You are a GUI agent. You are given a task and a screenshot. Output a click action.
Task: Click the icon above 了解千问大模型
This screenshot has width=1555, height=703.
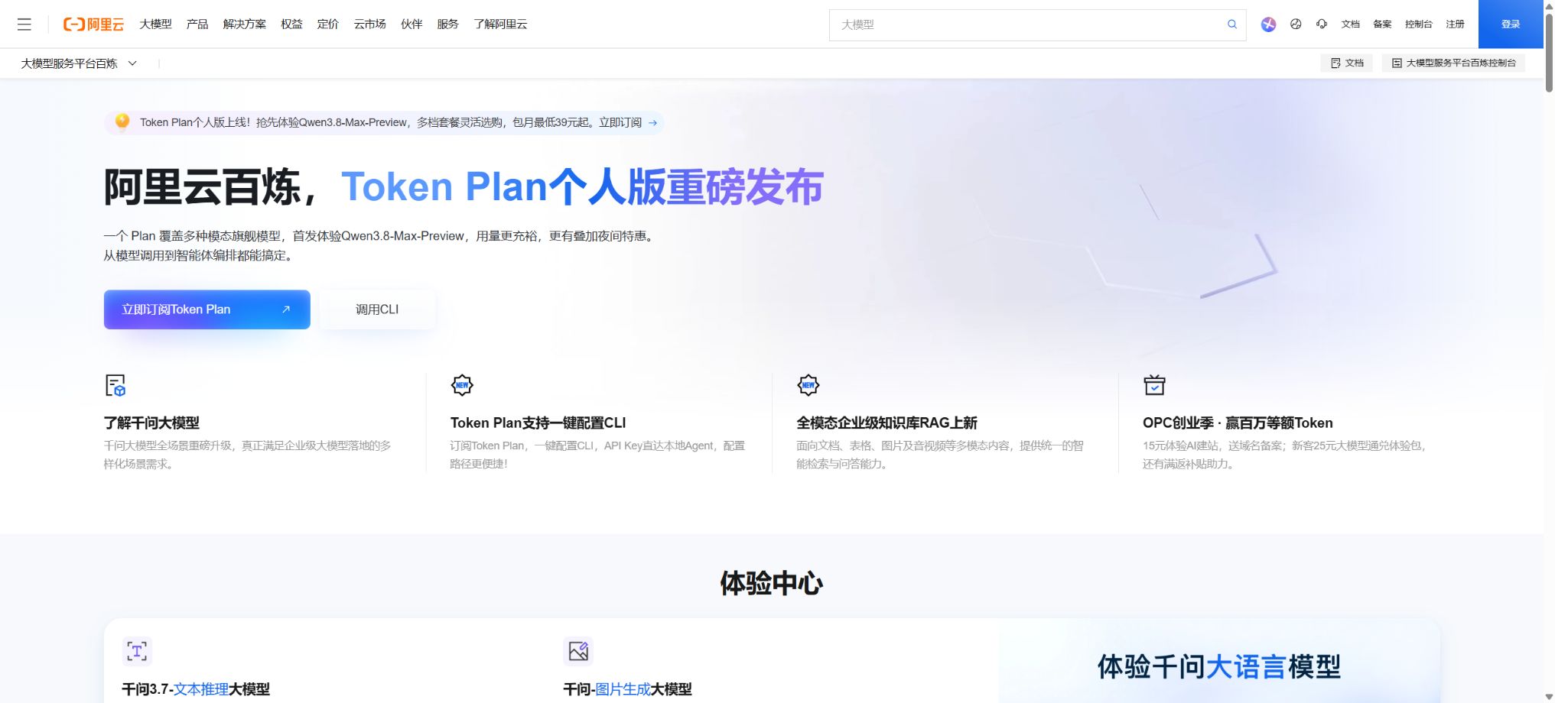[115, 385]
